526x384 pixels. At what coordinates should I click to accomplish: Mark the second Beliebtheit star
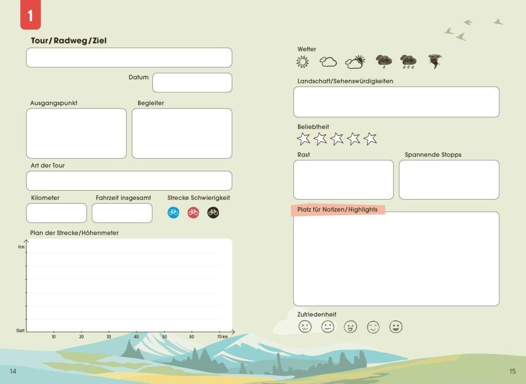[320, 139]
